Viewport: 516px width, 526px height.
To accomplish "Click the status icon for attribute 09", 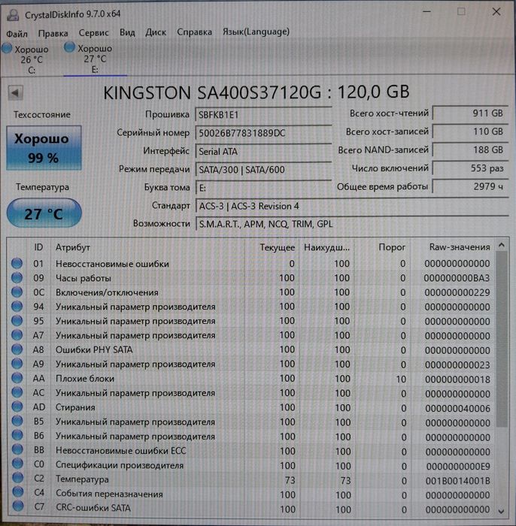I will (x=17, y=278).
